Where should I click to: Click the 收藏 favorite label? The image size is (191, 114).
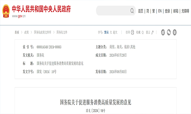coord(138,32)
